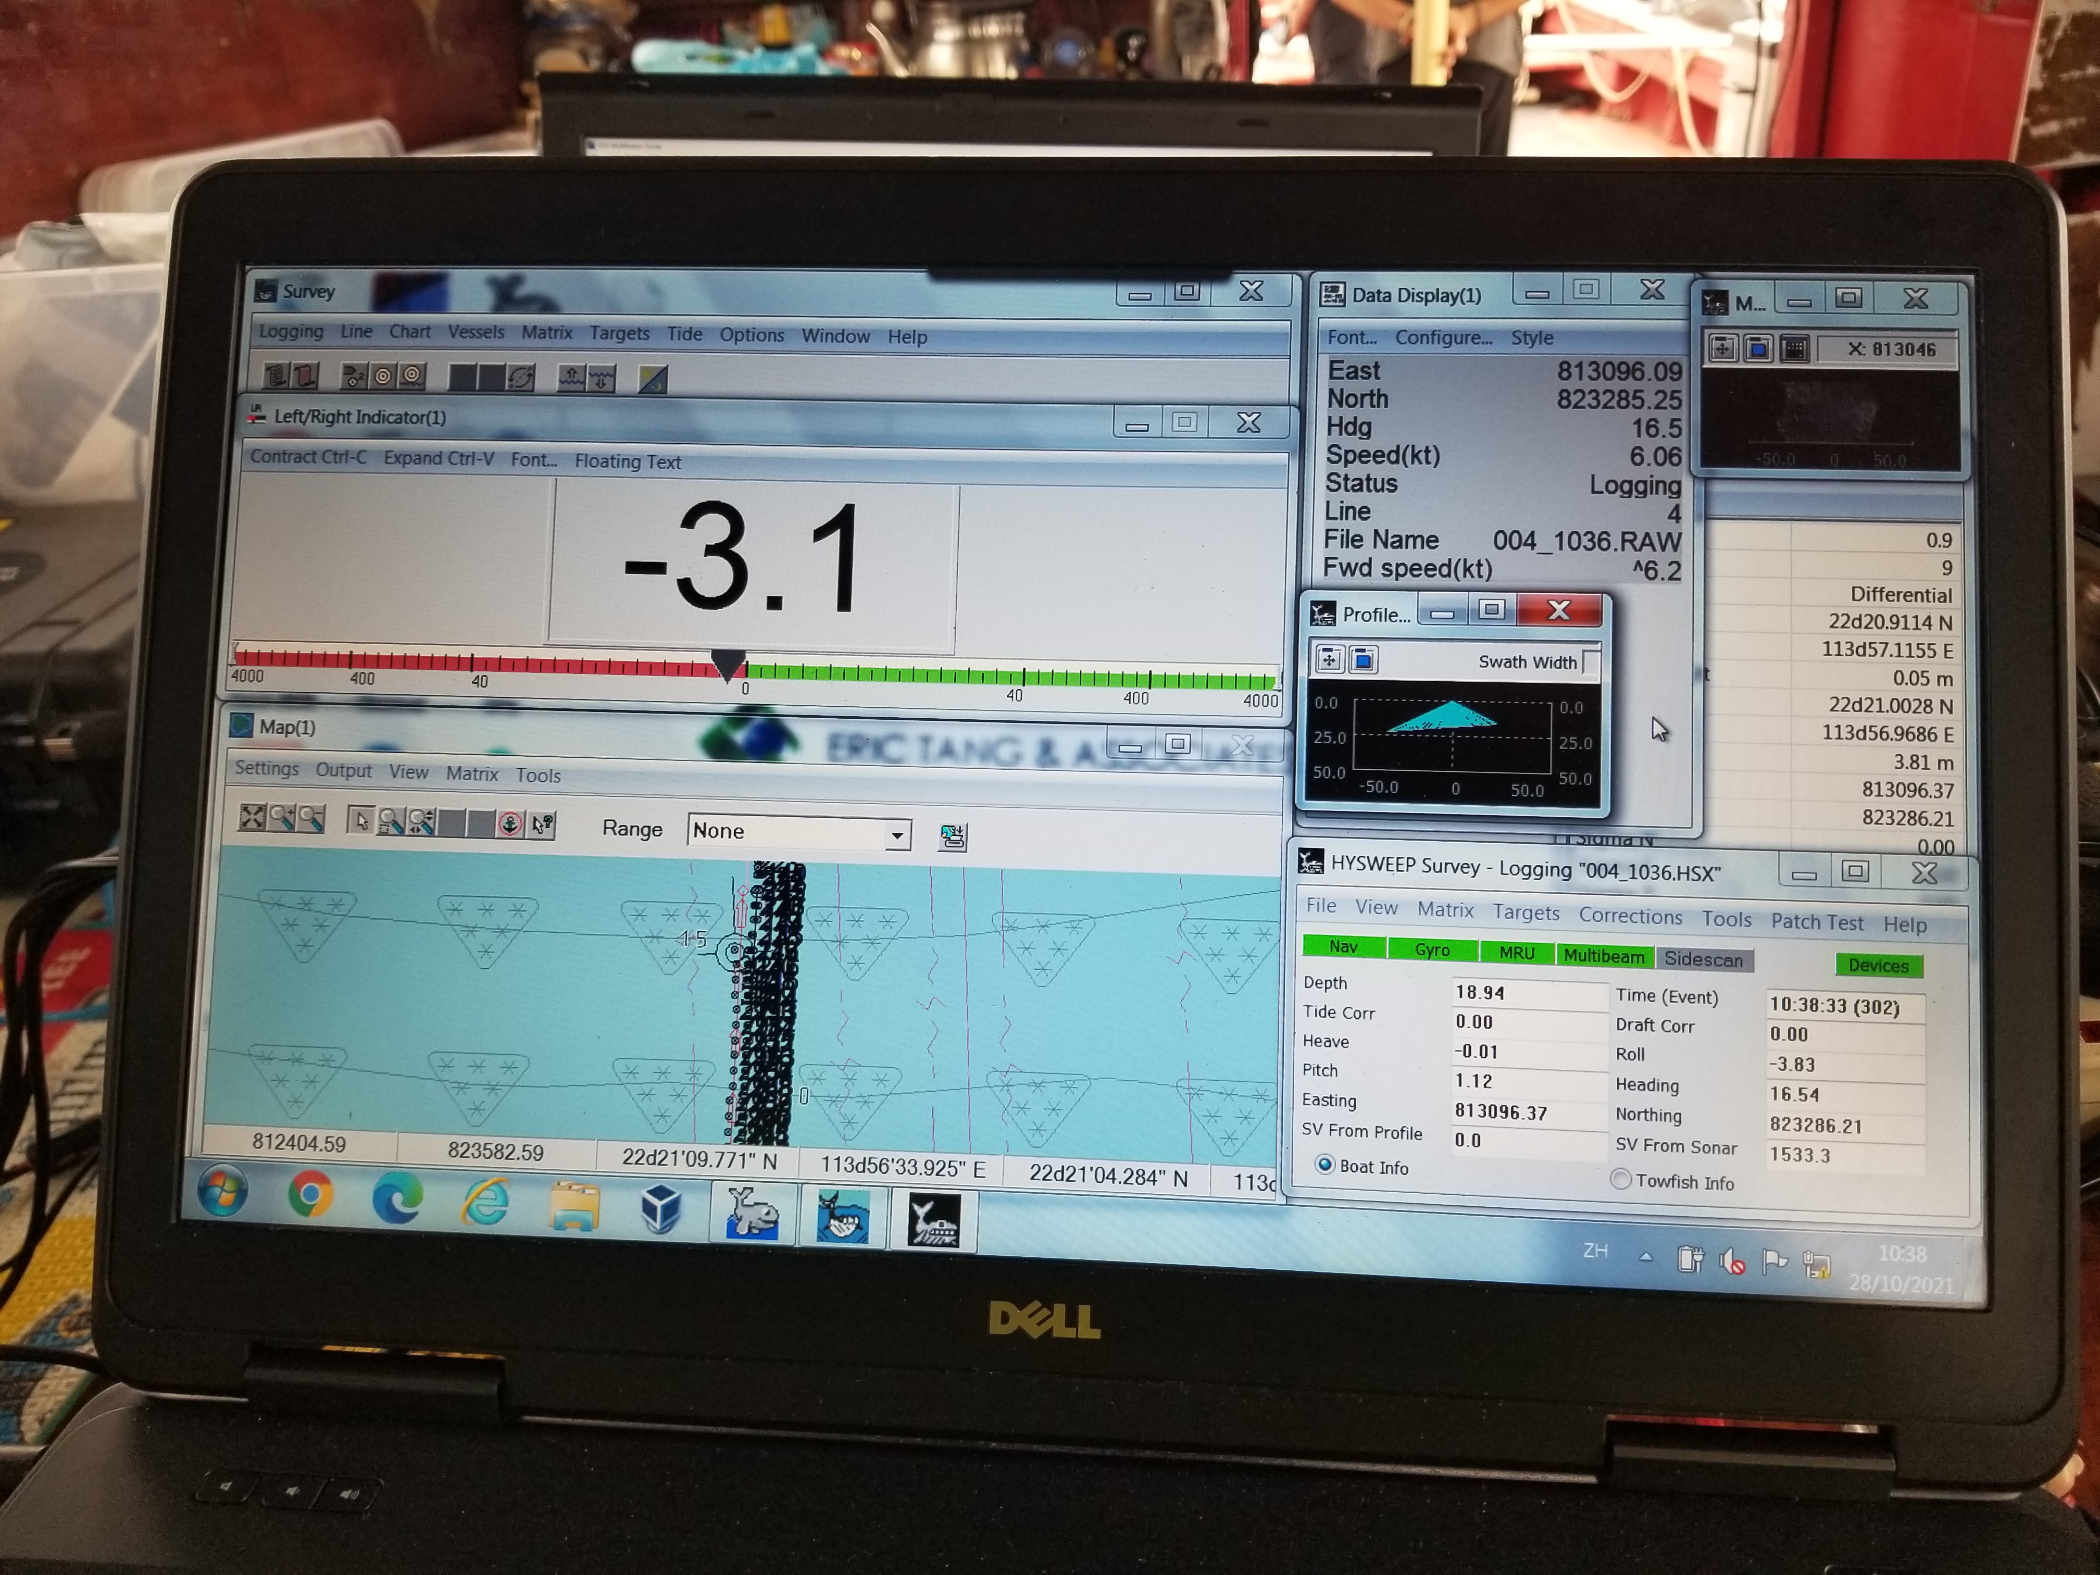
Task: Click the first concentric-circle target icon in Survey toolbar
Action: pos(383,377)
